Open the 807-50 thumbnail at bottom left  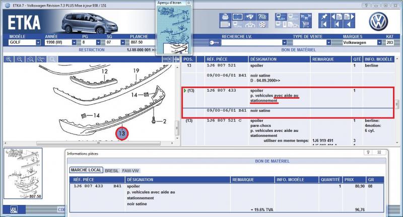pos(23,174)
